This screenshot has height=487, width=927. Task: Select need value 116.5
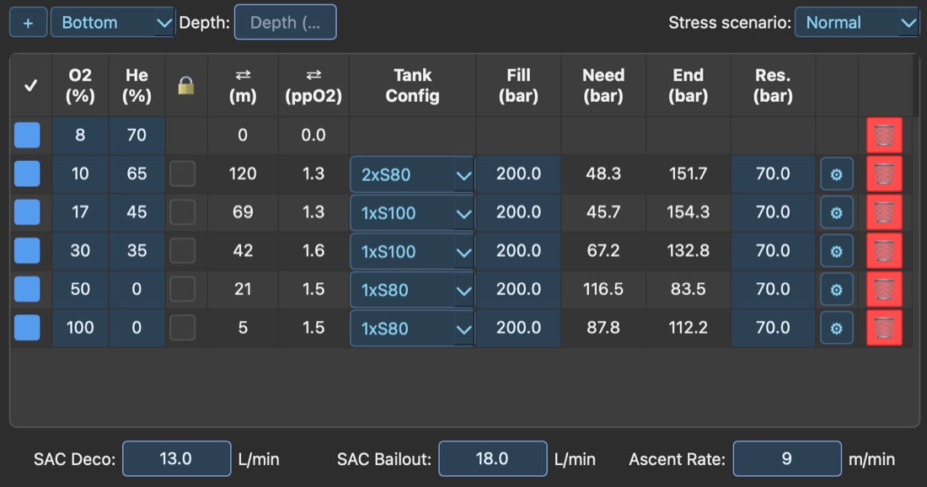[x=603, y=289]
